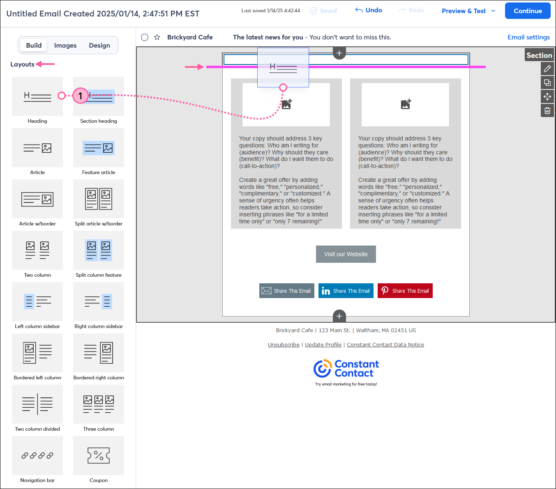Select the radio circle beside Brickyard Cafe
The width and height of the screenshot is (556, 489).
[145, 37]
